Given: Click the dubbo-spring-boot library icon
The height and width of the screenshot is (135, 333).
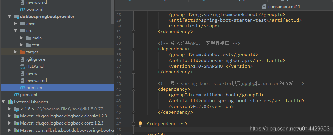Looking at the screenshot, I should point(16,130).
